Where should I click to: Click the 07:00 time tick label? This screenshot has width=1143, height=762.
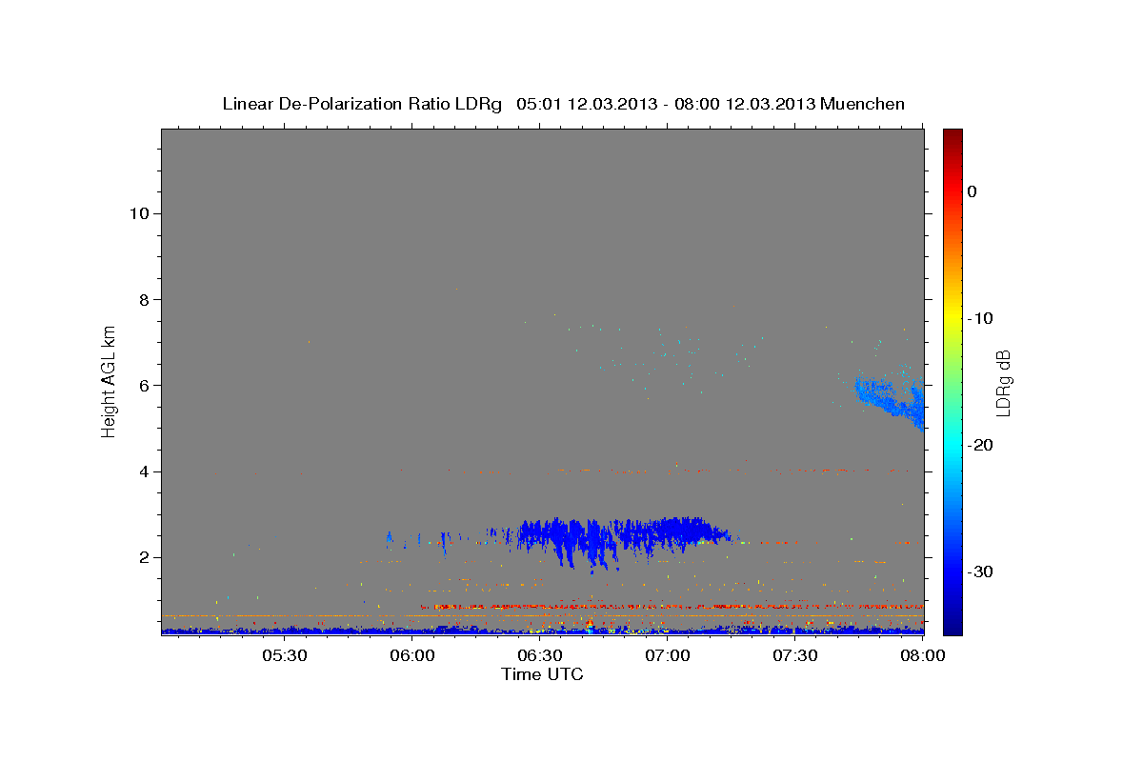click(668, 655)
